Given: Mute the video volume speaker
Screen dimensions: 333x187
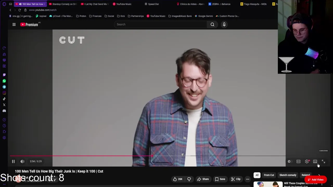Looking at the screenshot, I should point(22,161).
